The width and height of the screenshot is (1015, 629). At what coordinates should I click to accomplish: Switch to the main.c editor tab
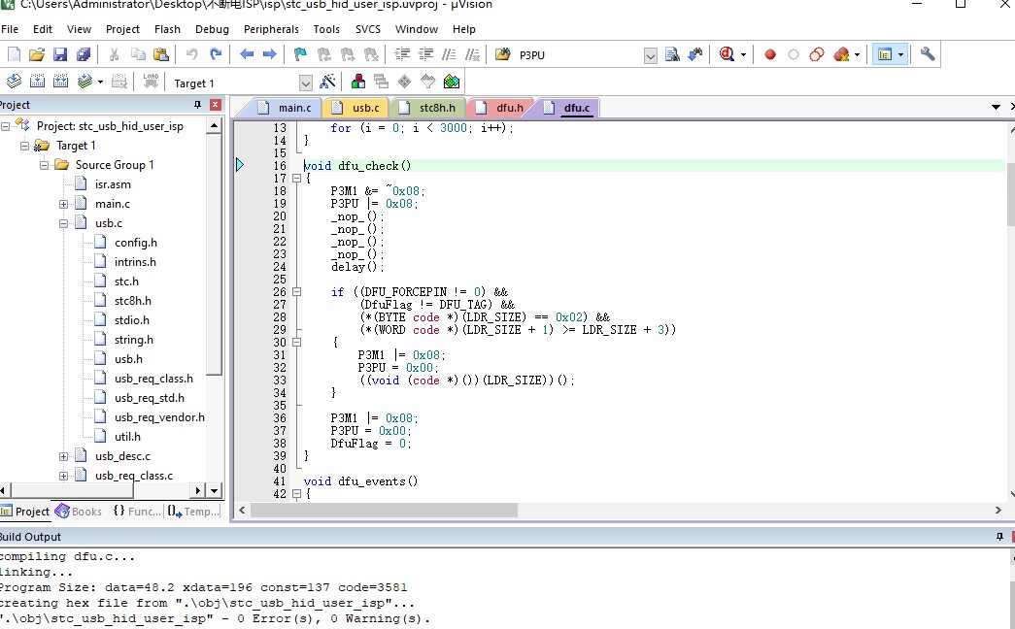click(x=286, y=108)
